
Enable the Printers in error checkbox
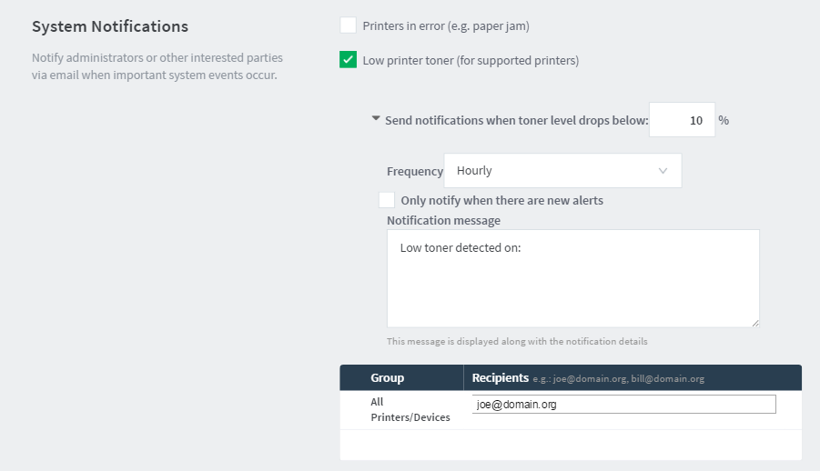[x=349, y=25]
